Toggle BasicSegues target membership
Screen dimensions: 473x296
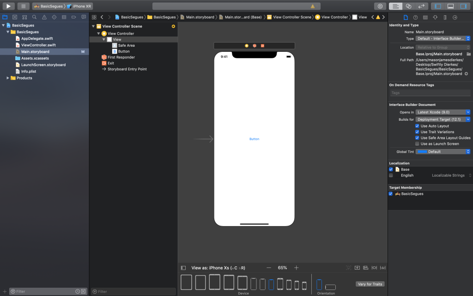(391, 194)
